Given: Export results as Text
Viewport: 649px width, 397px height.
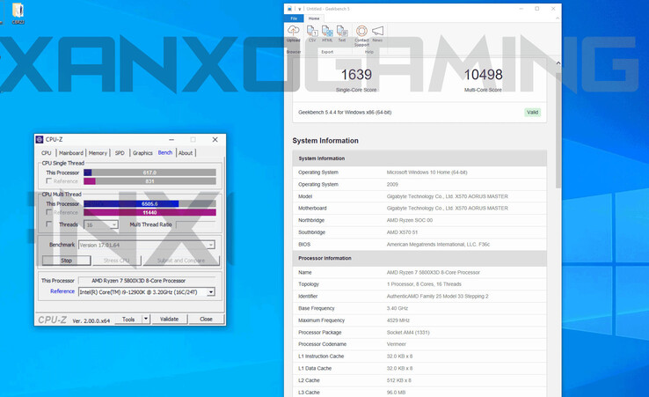Looking at the screenshot, I should [341, 33].
